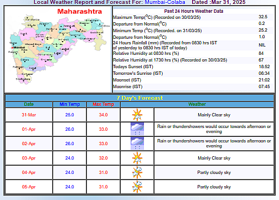Click the Minimum Temp value 25.2
This screenshot has width=279, height=200.
(x=263, y=30)
